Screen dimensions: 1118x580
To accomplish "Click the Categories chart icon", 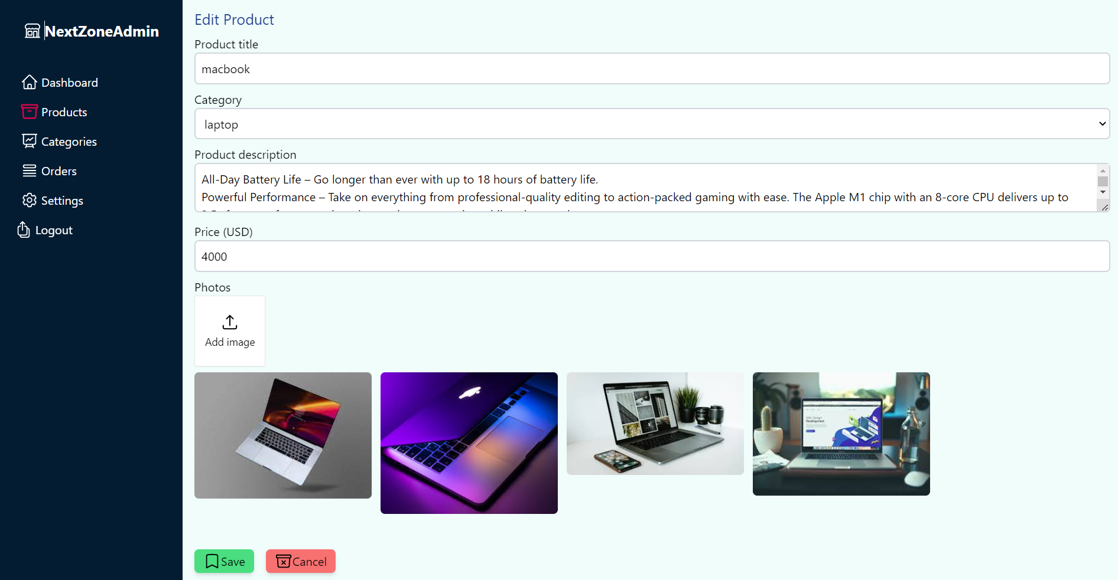I will coord(30,141).
